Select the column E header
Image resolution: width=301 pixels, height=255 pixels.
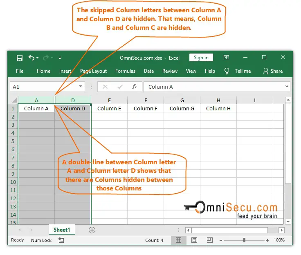[109, 100]
